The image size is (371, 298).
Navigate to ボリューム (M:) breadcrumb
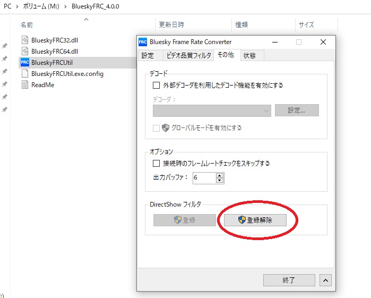[41, 6]
